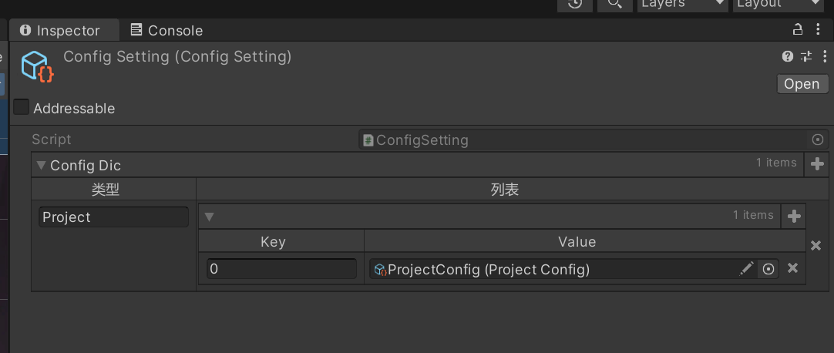Open object picker for ProjectConfig value

coord(768,269)
